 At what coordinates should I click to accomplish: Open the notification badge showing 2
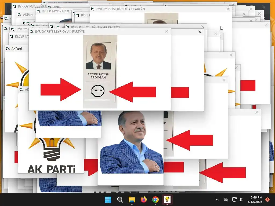(x=267, y=200)
